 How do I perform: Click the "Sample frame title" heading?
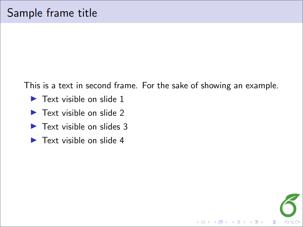(52, 13)
